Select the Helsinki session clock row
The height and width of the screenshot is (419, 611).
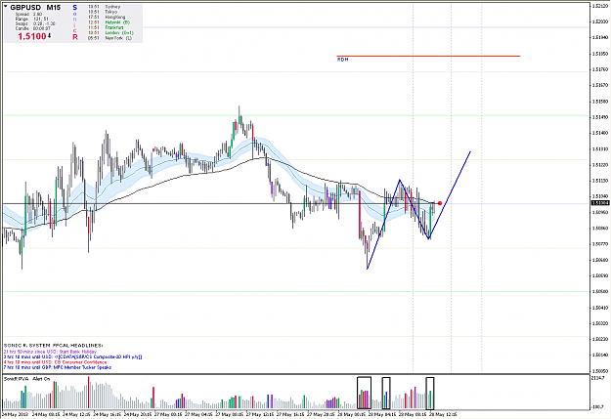pyautogui.click(x=109, y=22)
